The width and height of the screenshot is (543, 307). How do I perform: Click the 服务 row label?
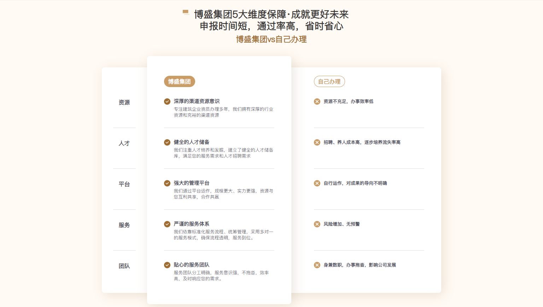pyautogui.click(x=124, y=225)
